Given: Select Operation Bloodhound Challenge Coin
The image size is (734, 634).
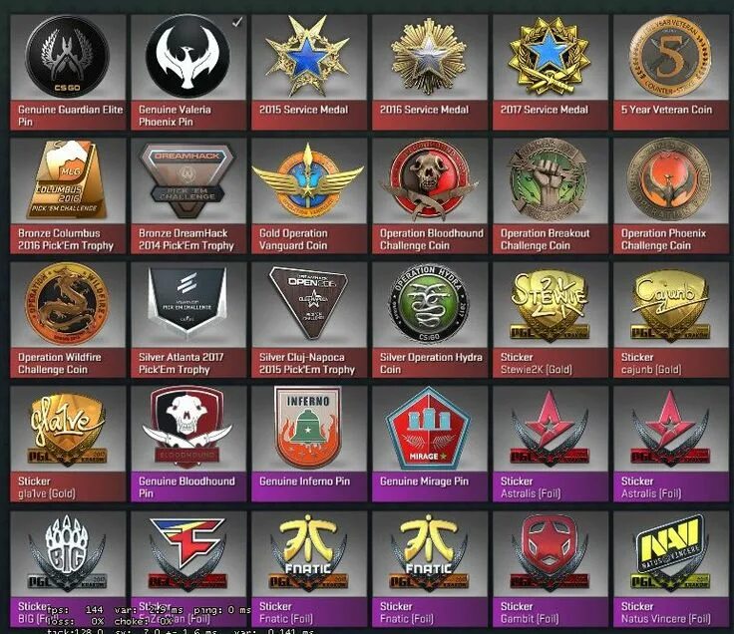Looking at the screenshot, I should coord(430,195).
